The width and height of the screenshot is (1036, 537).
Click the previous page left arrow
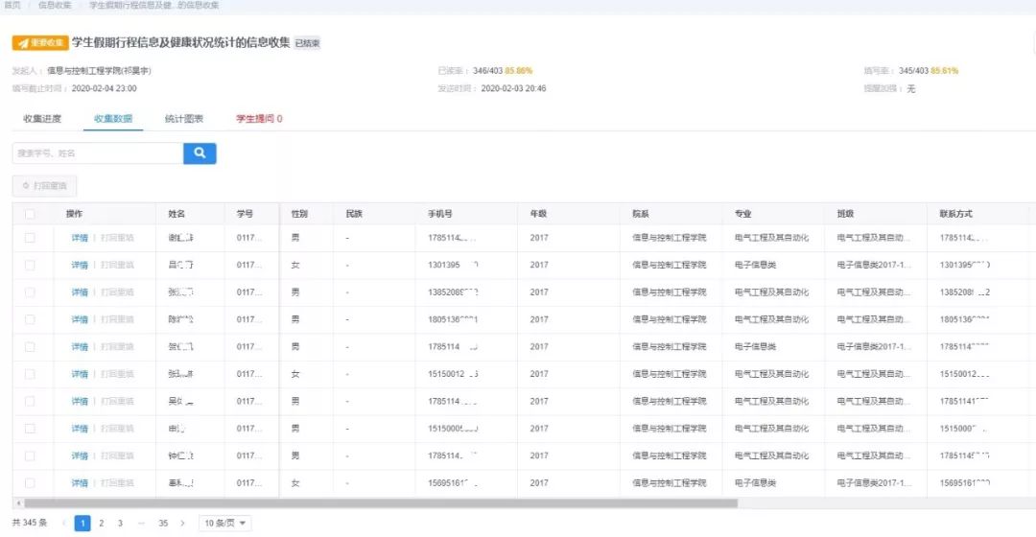click(x=64, y=524)
